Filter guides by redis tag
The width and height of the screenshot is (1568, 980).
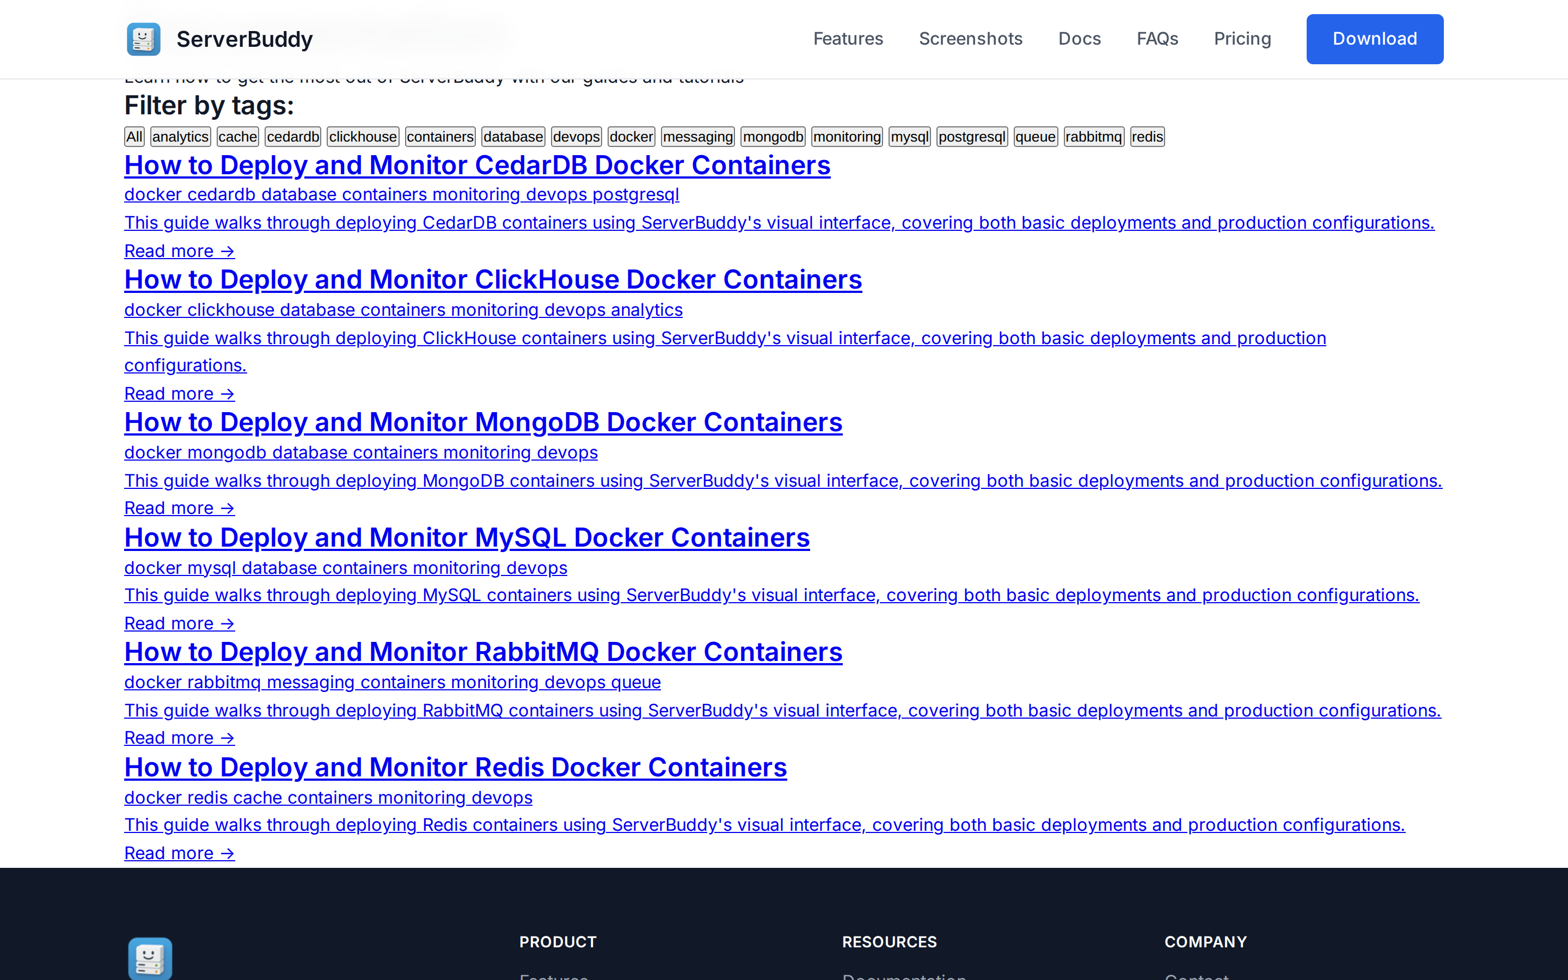[x=1147, y=137]
